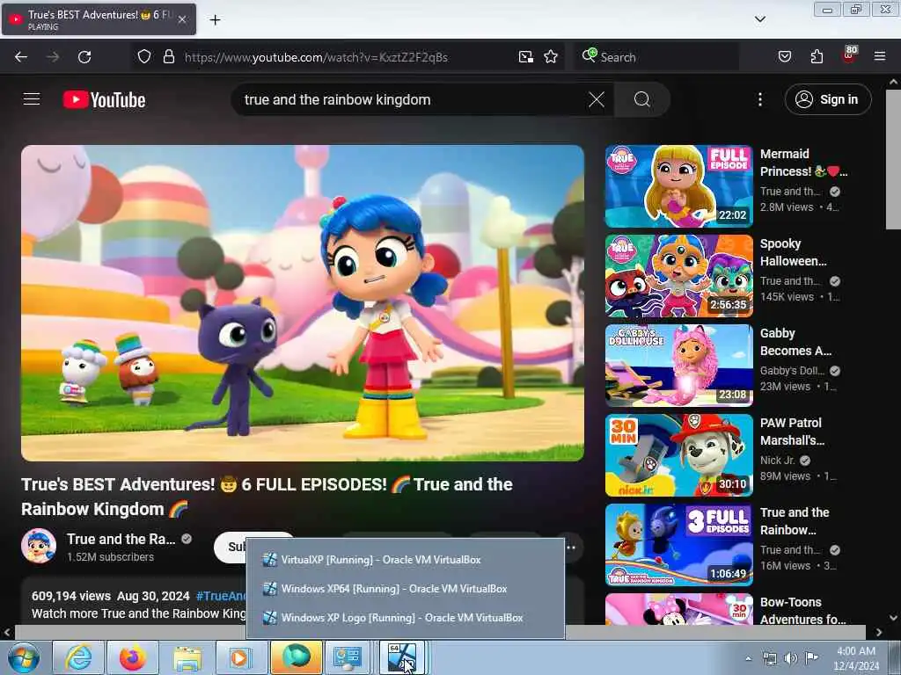Open PAW Patrol Marshall's video thumbnail
This screenshot has width=901, height=675.
678,455
